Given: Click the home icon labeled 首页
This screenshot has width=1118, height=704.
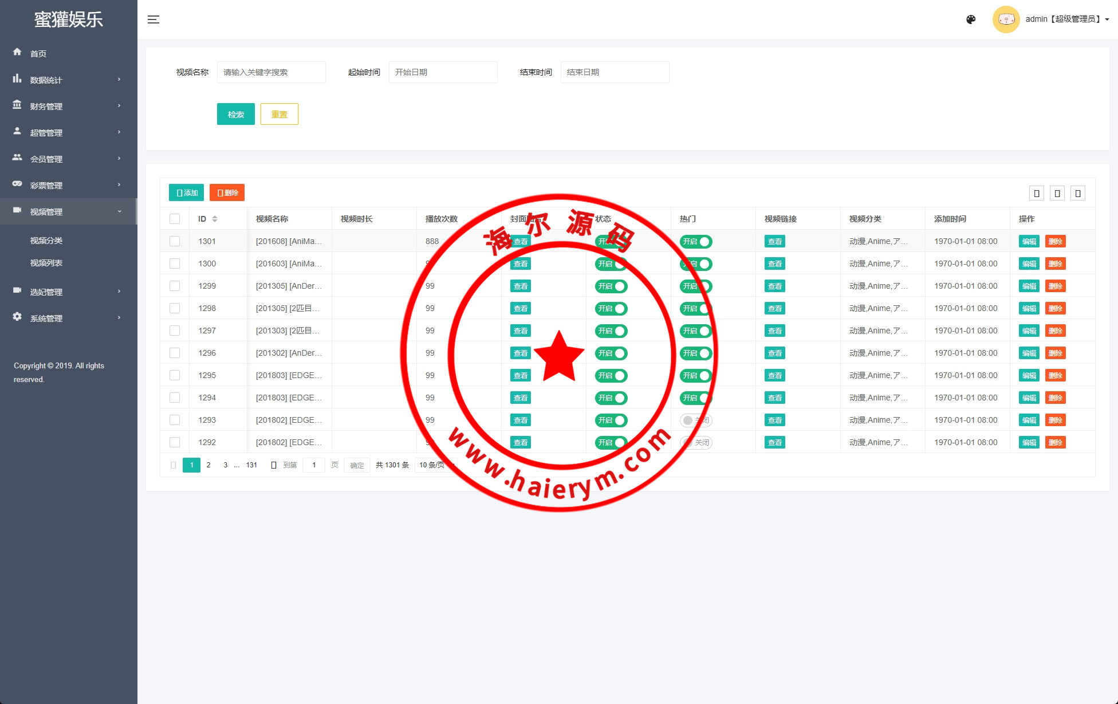Looking at the screenshot, I should point(17,52).
